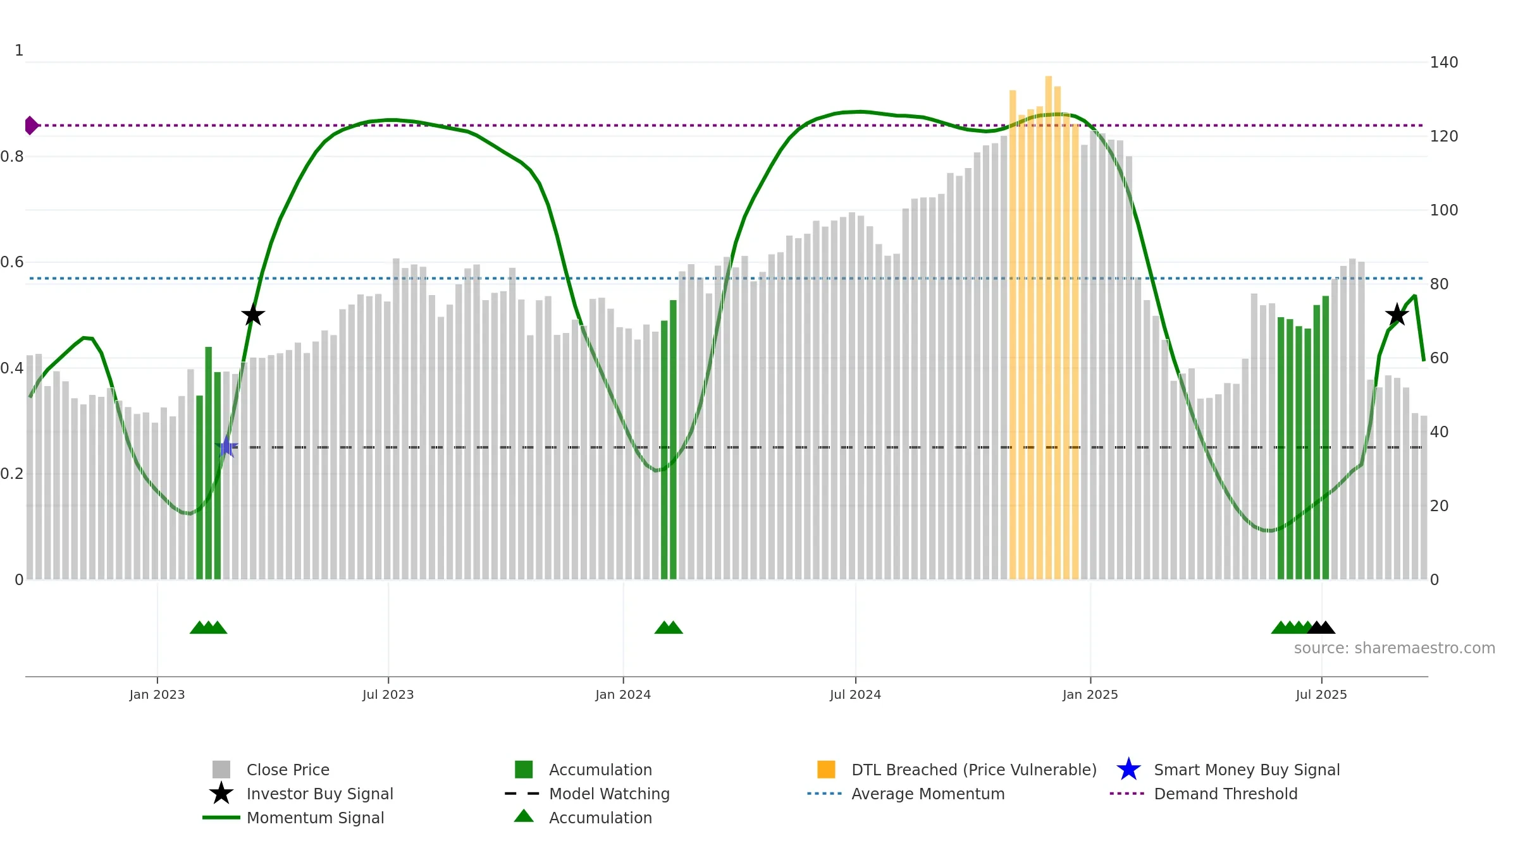Click the green accumulation triangles near Jan 2024
Image resolution: width=1518 pixels, height=853 pixels.
[x=669, y=627]
